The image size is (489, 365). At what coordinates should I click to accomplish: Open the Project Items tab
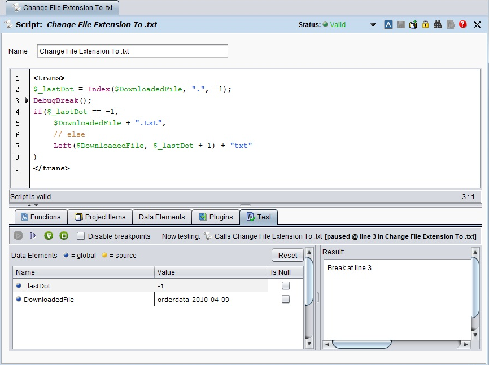click(100, 217)
